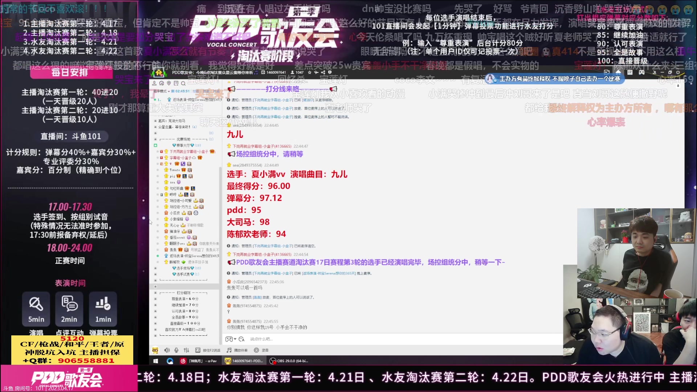Viewport: 697px width, 392px height.
Task: Jump to latest messages with the down arrow
Action: 678,86
